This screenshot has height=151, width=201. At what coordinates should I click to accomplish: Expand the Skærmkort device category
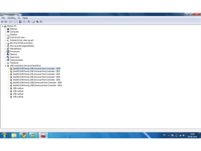coord(5,57)
